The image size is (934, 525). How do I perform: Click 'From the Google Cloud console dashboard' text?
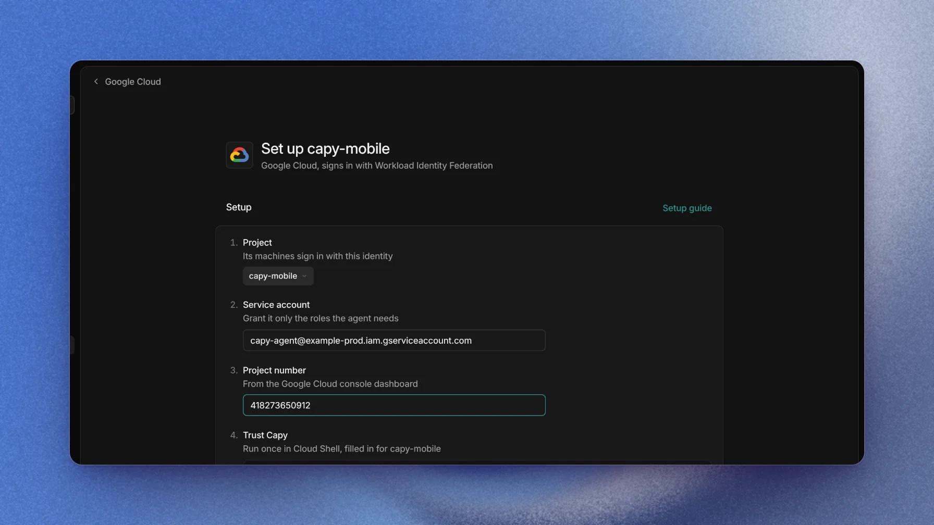pos(330,384)
